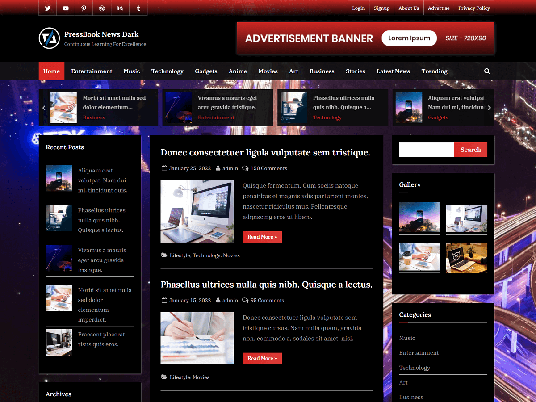Advance the post carousel with the right arrow
Viewport: 536px width, 402px height.
(489, 108)
